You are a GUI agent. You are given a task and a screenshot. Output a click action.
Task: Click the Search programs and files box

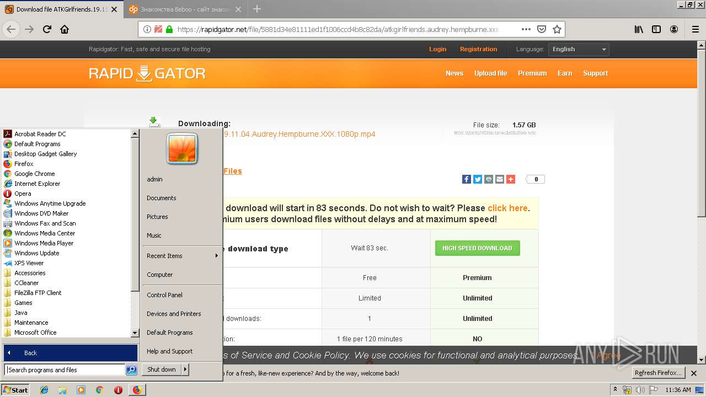tap(65, 370)
